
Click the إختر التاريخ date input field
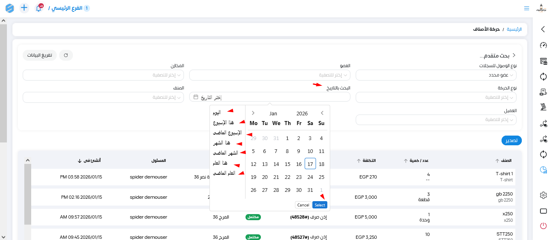[270, 98]
